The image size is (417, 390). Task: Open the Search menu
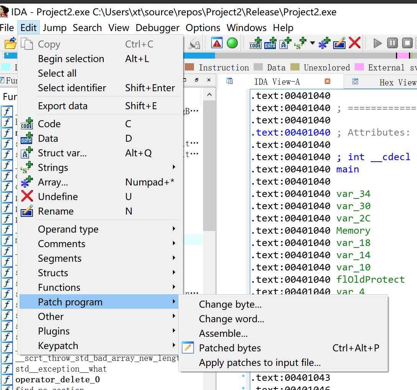point(87,28)
